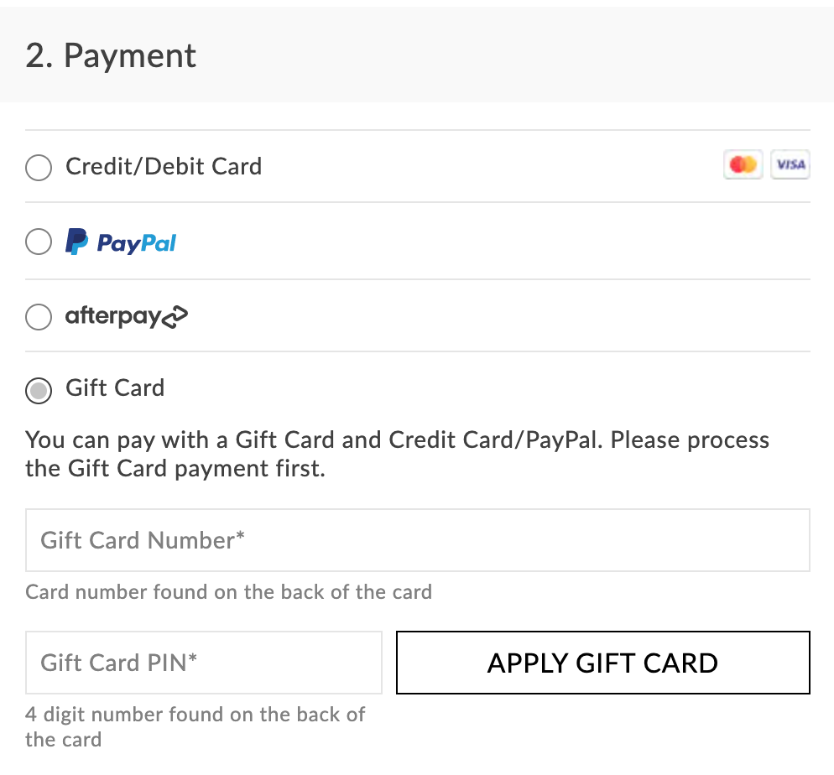Click the Gift Card Number input field

pos(417,539)
